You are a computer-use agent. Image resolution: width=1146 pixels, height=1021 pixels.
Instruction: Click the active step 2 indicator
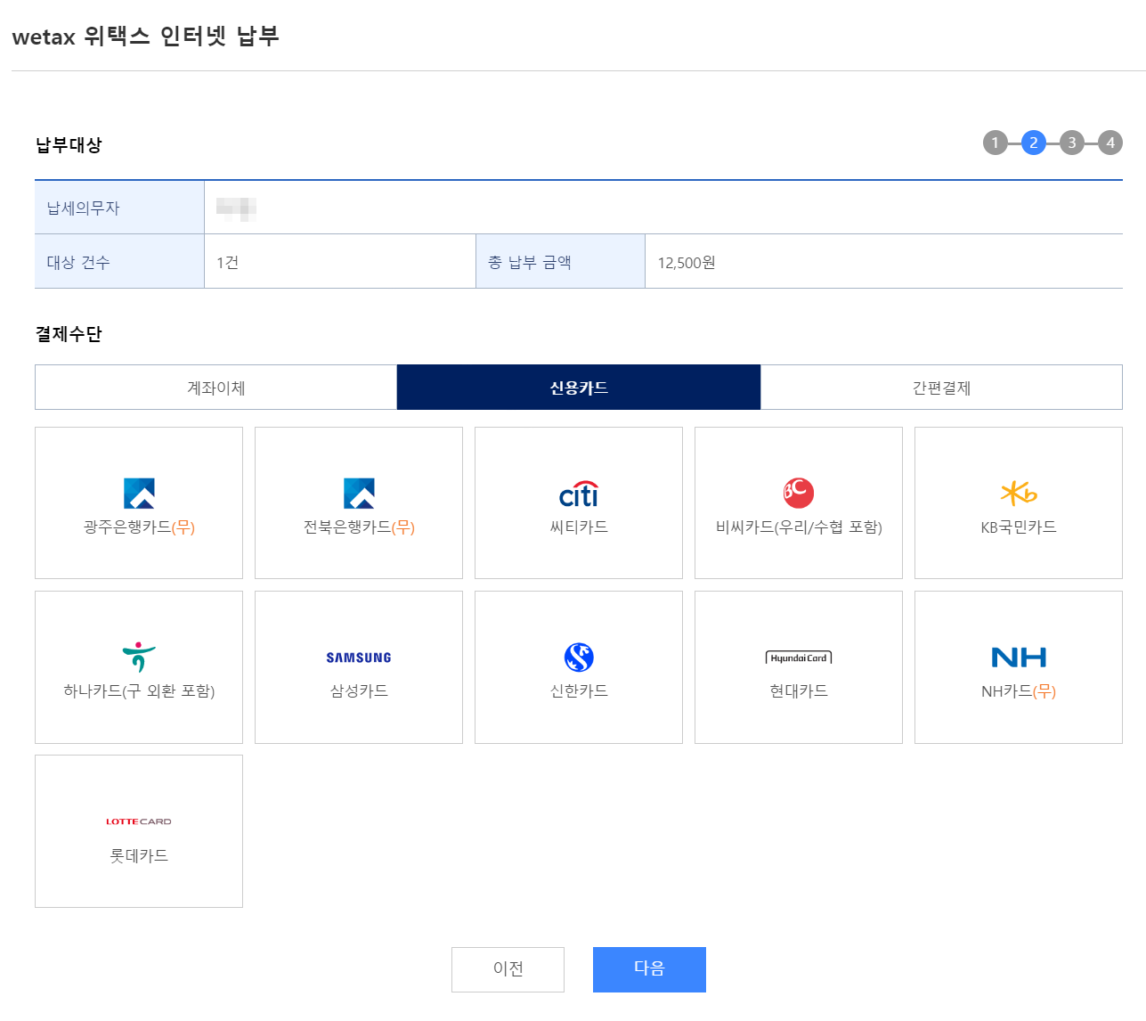point(1034,143)
